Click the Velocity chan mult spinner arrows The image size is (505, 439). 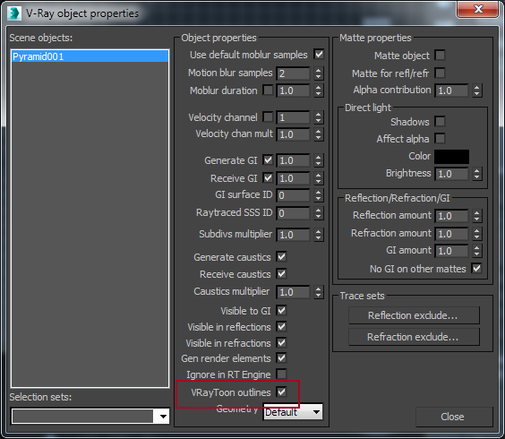(x=318, y=134)
